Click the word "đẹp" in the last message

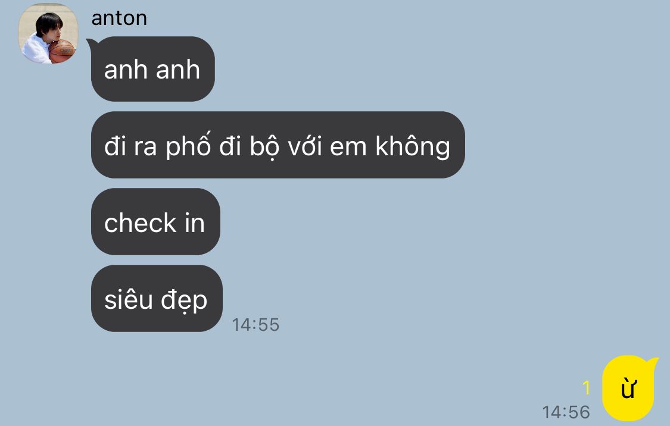pyautogui.click(x=184, y=300)
